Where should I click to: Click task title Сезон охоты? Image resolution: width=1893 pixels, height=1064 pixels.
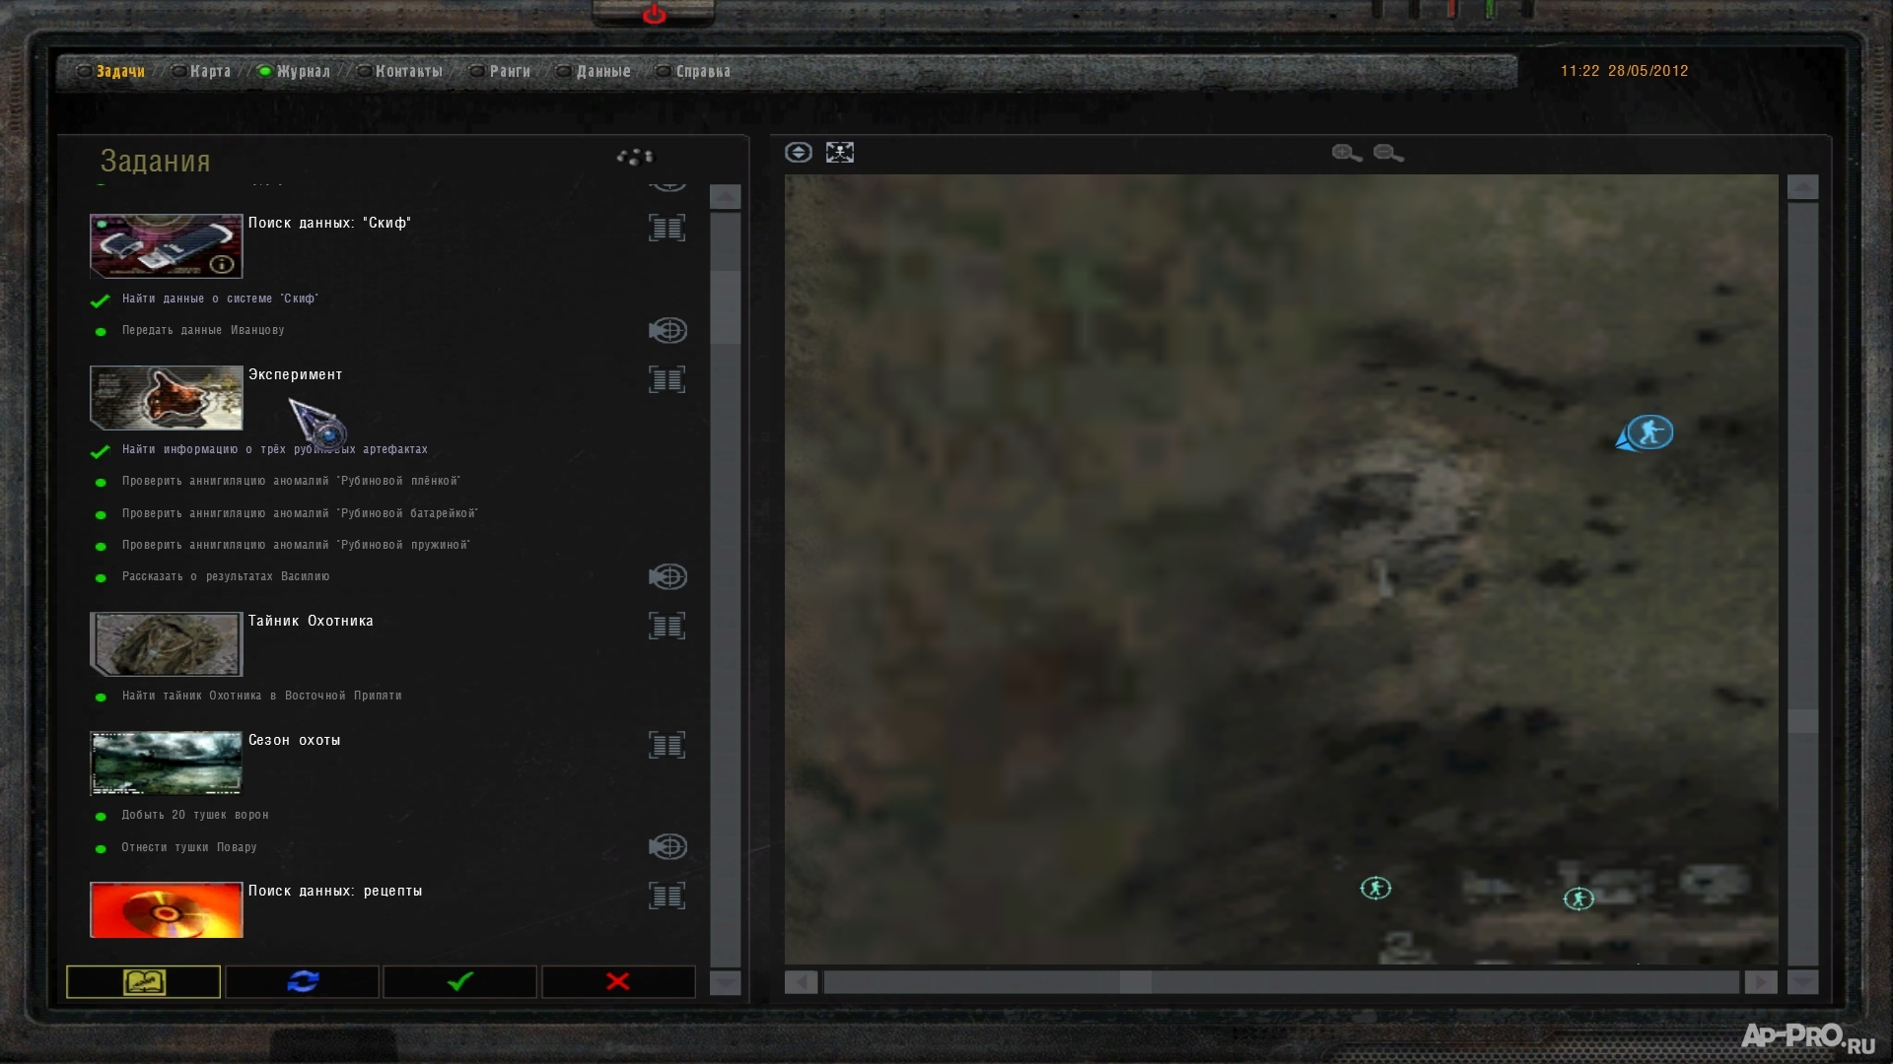(295, 740)
